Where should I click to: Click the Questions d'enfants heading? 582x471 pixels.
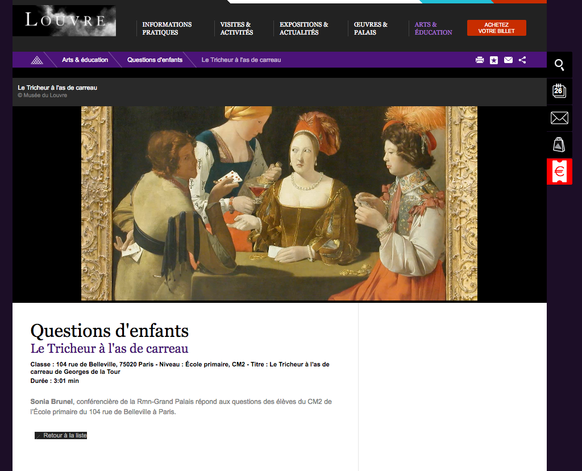click(110, 331)
